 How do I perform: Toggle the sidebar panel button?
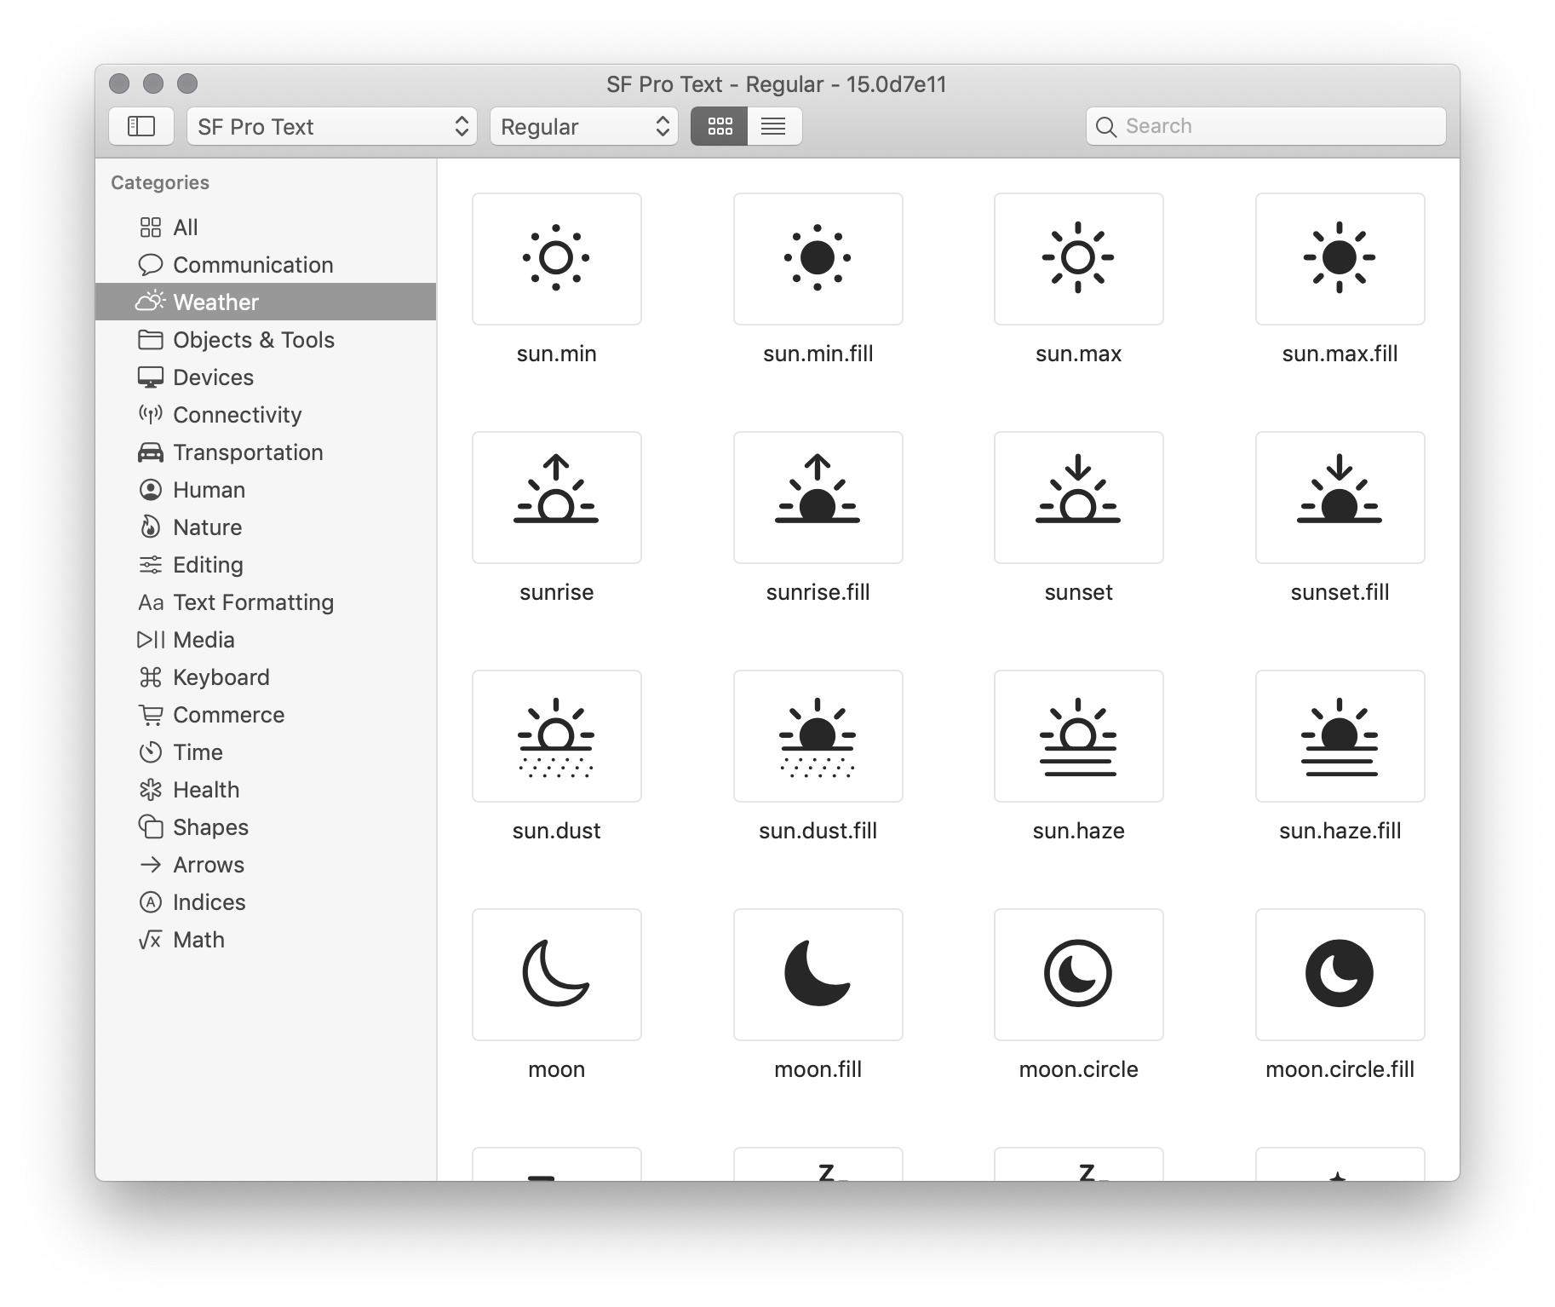pos(141,126)
